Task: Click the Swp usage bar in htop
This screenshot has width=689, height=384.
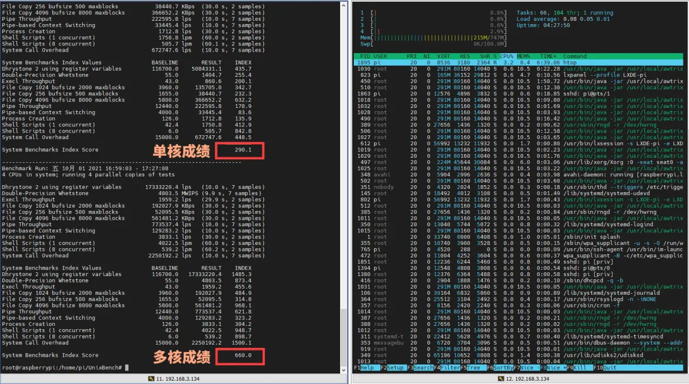Action: click(433, 44)
